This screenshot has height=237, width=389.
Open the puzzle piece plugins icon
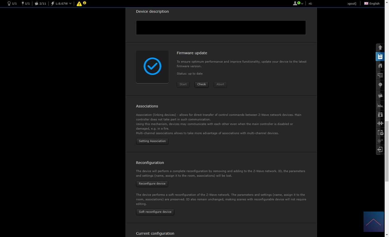coord(380,123)
